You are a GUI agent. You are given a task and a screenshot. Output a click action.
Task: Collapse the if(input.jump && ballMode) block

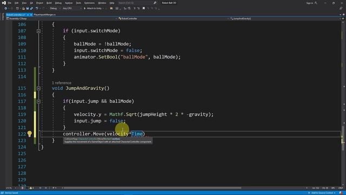tap(38, 101)
